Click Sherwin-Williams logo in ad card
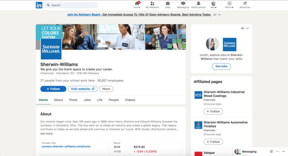 230,44
